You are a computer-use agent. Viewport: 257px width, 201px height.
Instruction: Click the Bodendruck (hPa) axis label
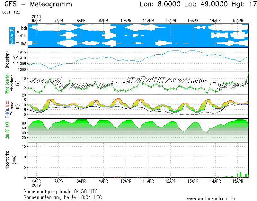coord(7,59)
